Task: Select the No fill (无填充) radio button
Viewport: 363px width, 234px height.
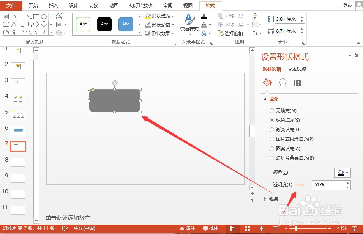Action: point(272,111)
